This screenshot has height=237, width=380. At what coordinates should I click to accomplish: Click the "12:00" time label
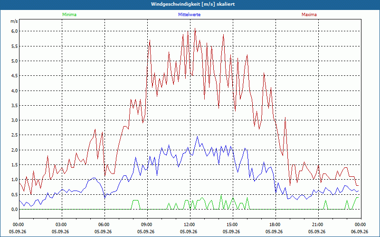coord(190,225)
